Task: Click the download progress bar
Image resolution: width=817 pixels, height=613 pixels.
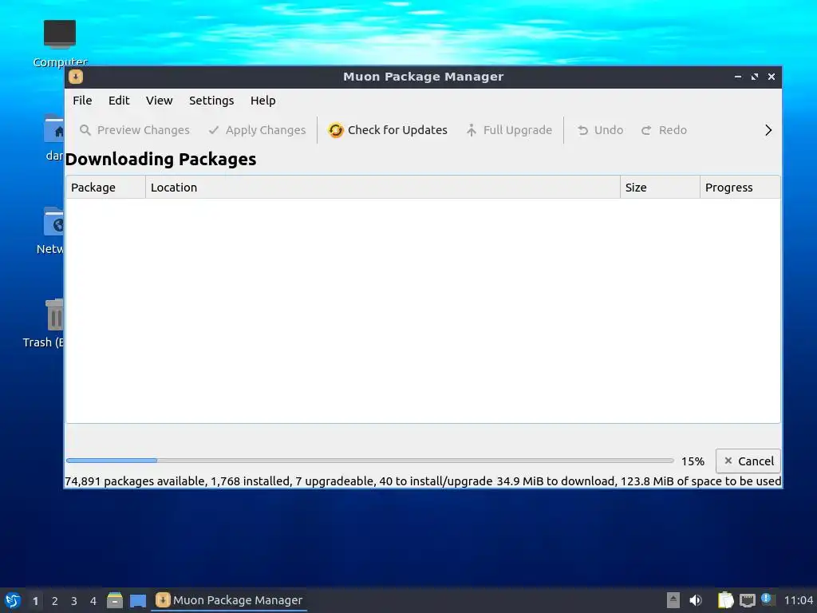Action: pos(370,461)
